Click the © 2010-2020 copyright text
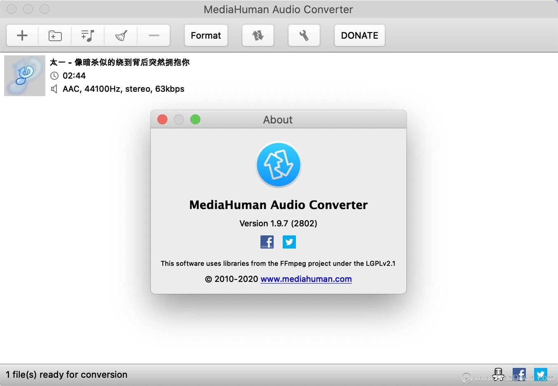Screen dimensions: 558x386 [232, 279]
